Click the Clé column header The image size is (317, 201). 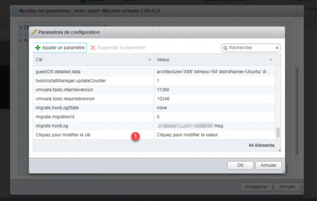click(x=94, y=60)
